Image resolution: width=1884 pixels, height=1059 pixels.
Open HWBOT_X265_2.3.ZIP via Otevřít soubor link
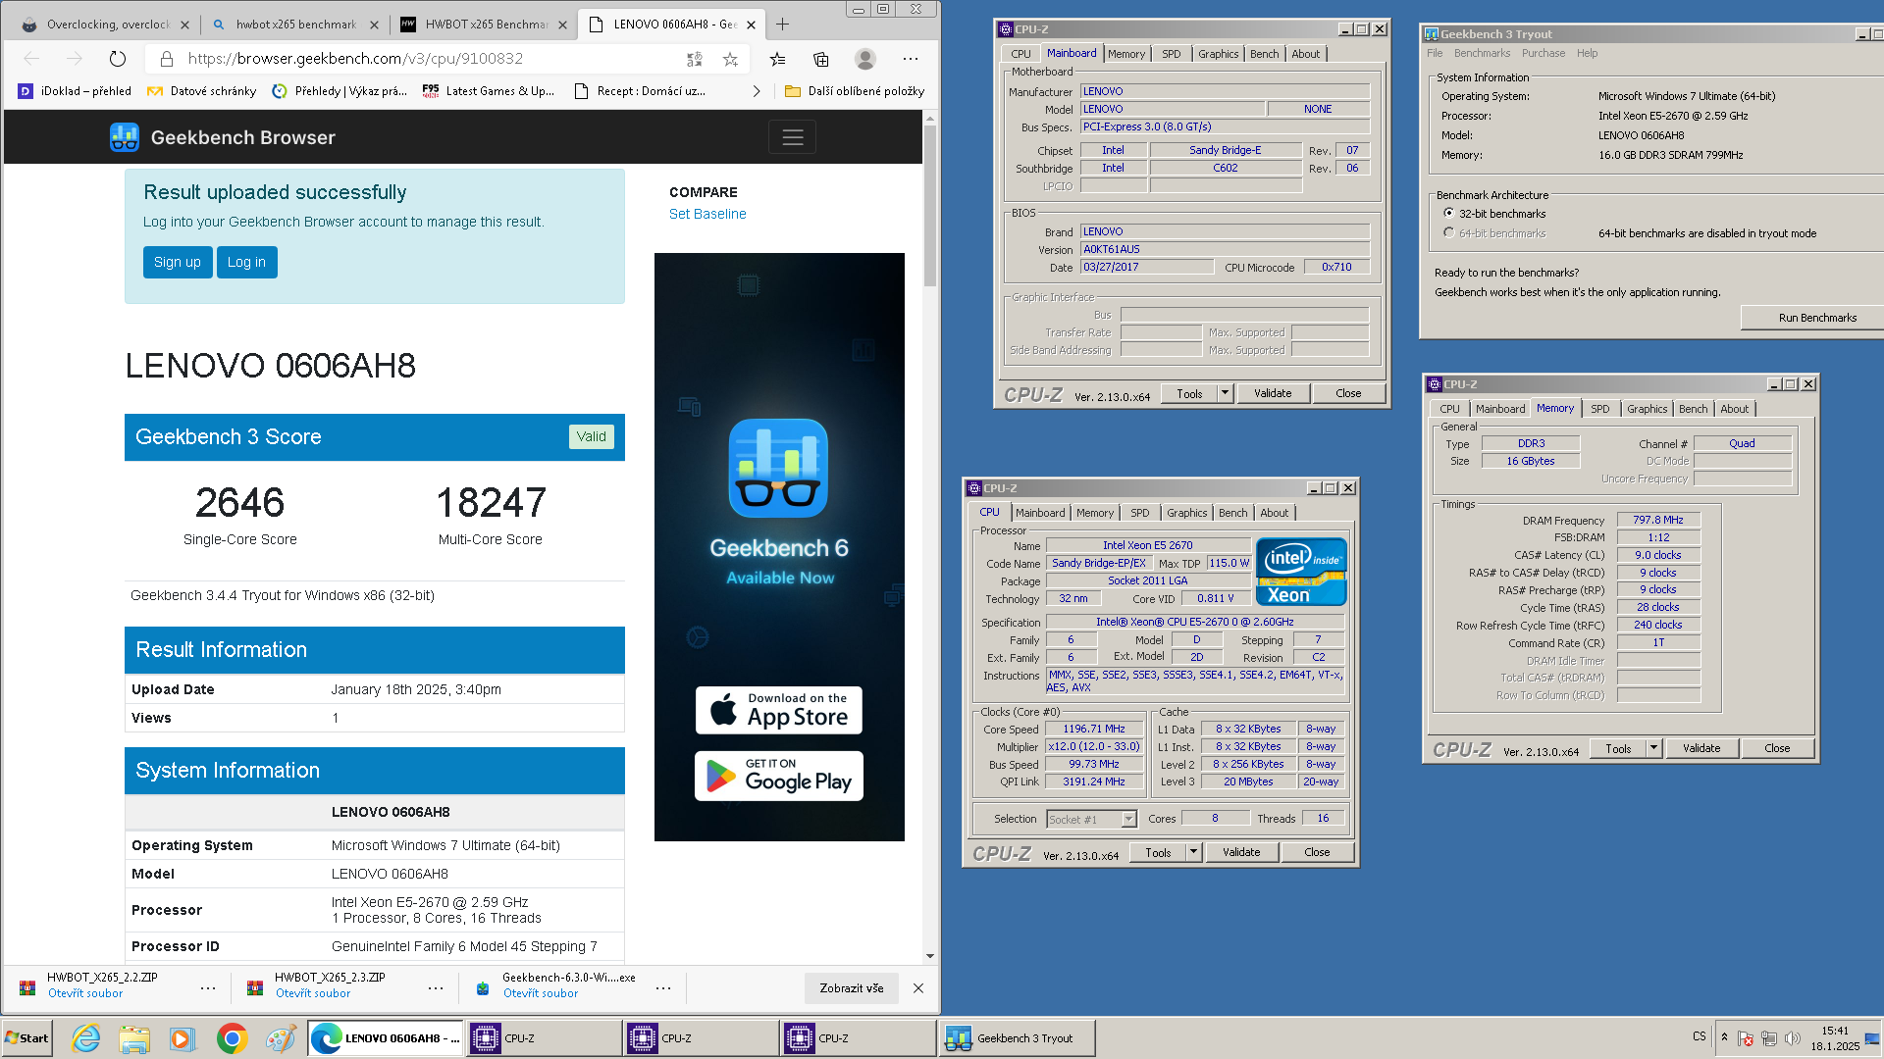click(x=312, y=993)
